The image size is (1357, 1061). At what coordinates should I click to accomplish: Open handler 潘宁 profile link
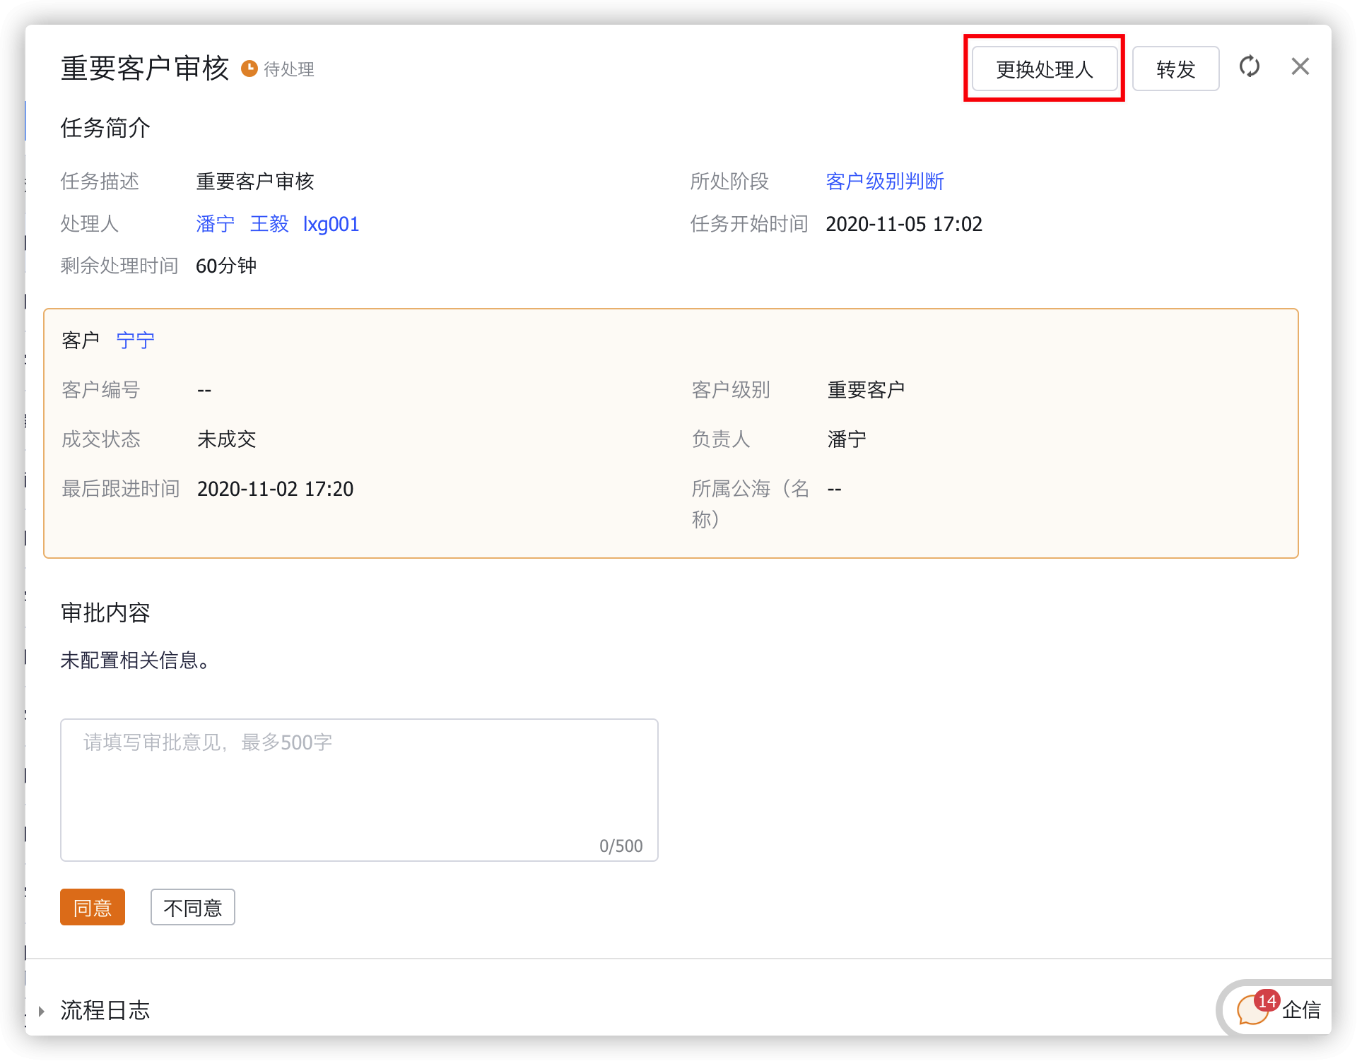(x=216, y=224)
